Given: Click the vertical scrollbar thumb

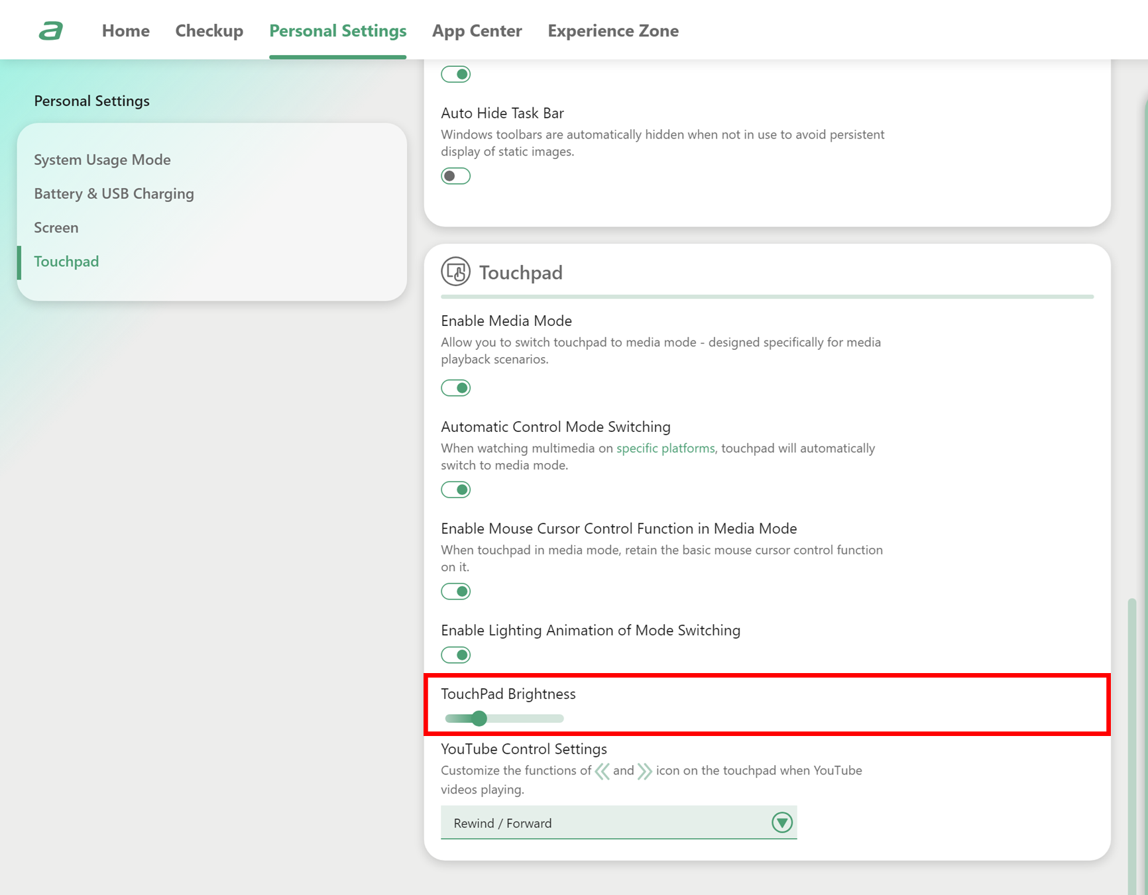Looking at the screenshot, I should 1133,745.
